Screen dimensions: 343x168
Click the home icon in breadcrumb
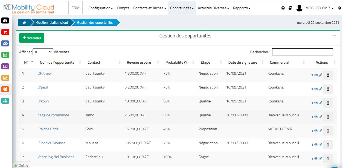[24, 23]
